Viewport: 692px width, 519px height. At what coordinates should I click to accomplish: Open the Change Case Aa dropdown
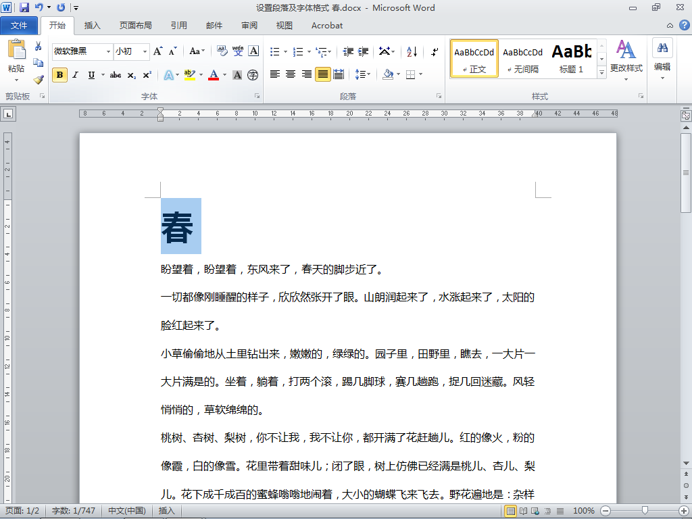197,51
